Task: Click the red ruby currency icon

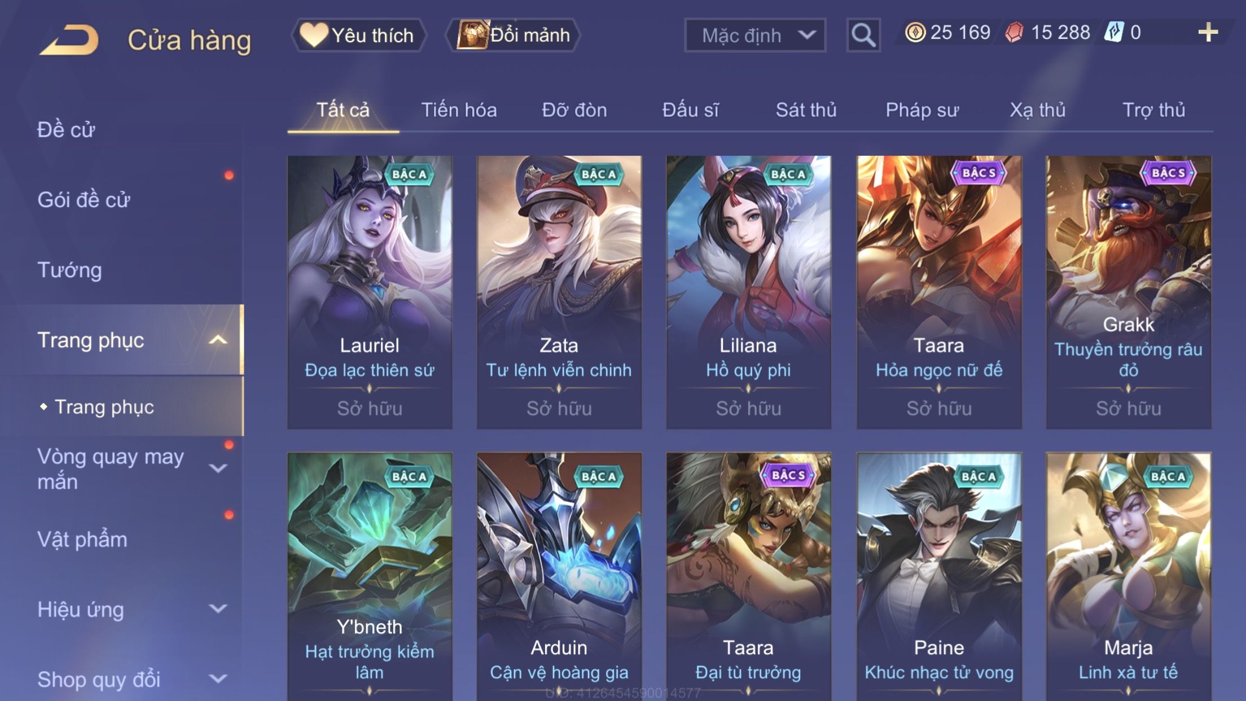Action: [1014, 32]
